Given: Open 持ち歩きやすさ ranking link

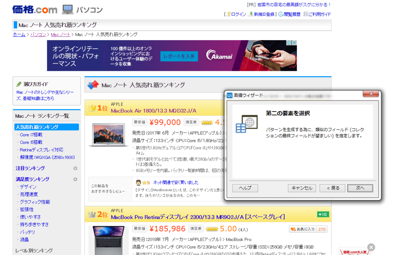Looking at the screenshot, I should pyautogui.click(x=34, y=225).
